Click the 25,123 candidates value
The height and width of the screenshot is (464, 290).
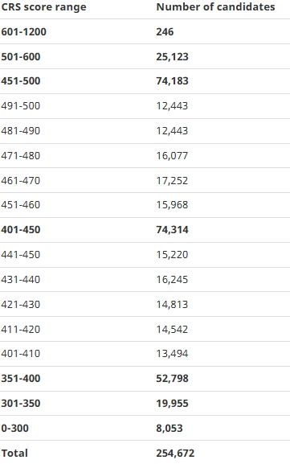click(x=173, y=56)
